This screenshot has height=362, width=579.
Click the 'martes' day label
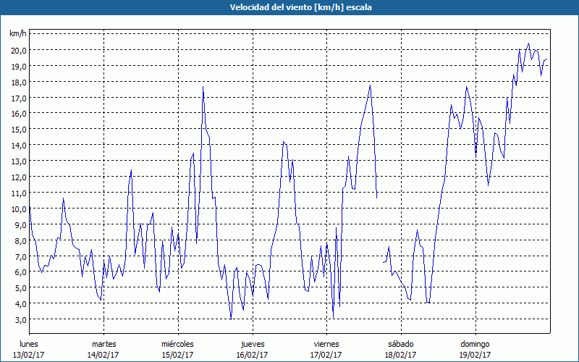(103, 344)
